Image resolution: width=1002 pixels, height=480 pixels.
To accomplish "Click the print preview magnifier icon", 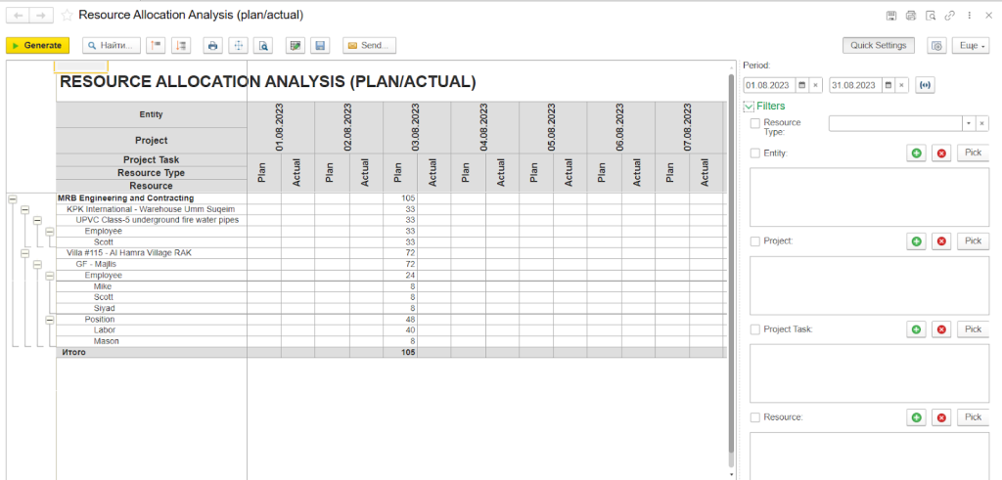I will tap(263, 45).
